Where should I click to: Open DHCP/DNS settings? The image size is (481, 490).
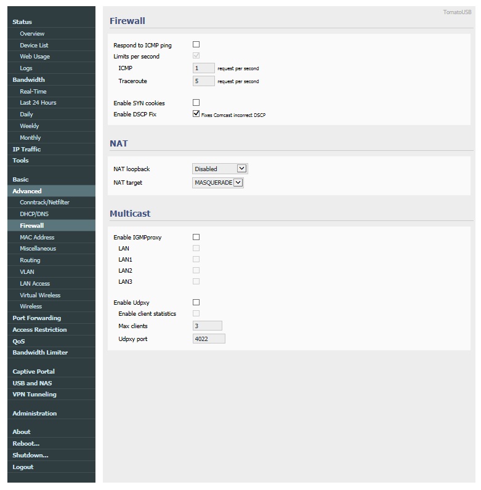(52, 214)
